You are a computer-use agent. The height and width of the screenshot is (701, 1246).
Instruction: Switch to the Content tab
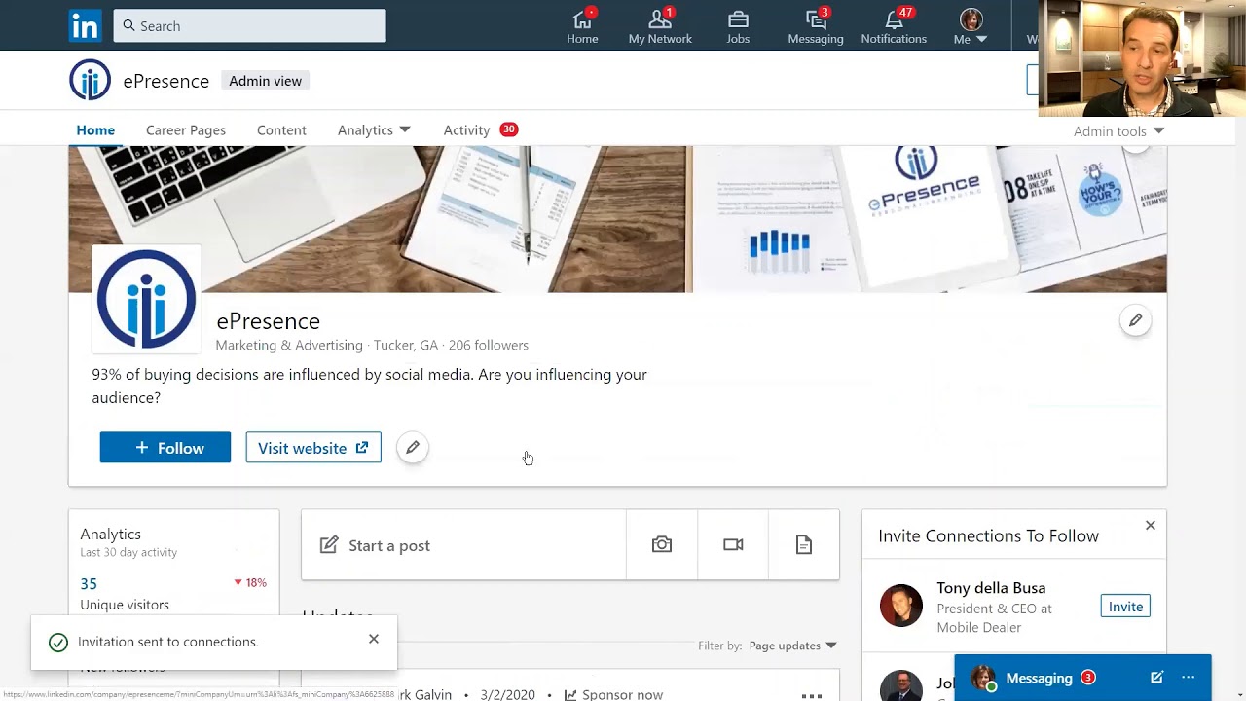pyautogui.click(x=281, y=129)
